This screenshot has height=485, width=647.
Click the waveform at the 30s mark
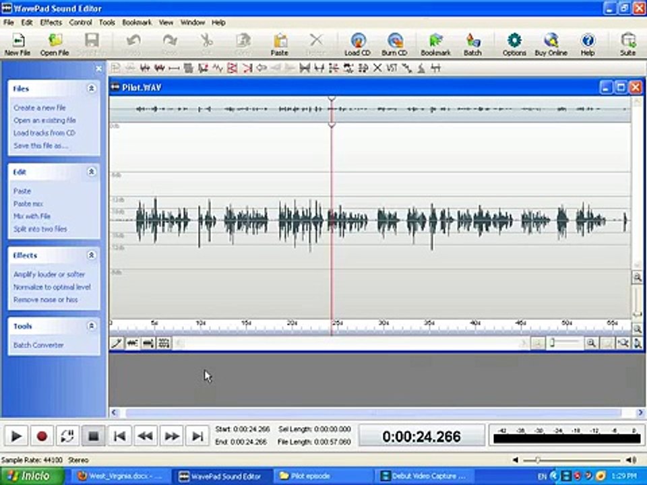pyautogui.click(x=383, y=221)
